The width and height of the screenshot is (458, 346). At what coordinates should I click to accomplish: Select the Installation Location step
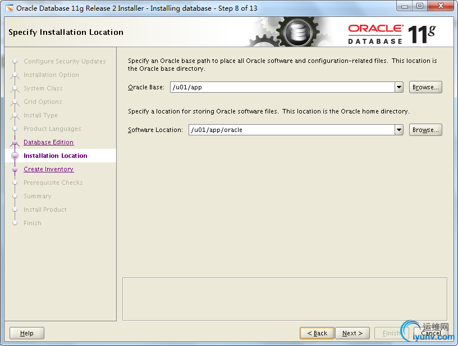point(55,156)
